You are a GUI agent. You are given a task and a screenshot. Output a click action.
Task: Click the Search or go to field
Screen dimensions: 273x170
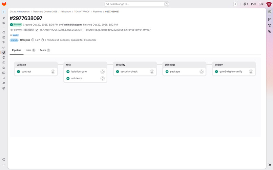coord(137,4)
